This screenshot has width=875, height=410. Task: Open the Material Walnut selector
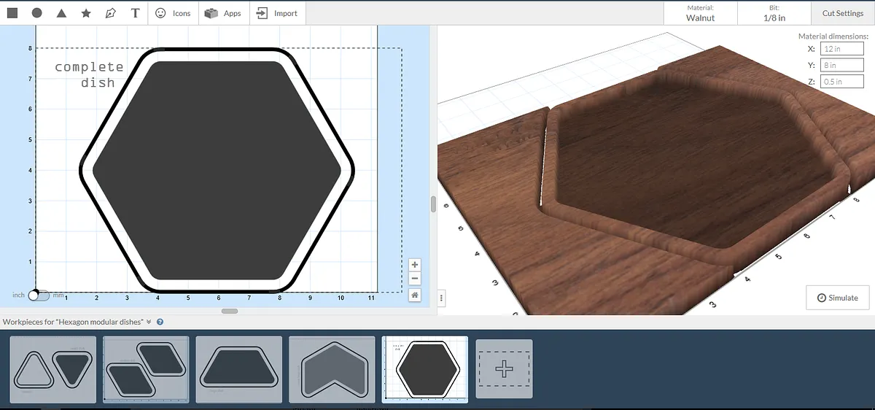700,13
